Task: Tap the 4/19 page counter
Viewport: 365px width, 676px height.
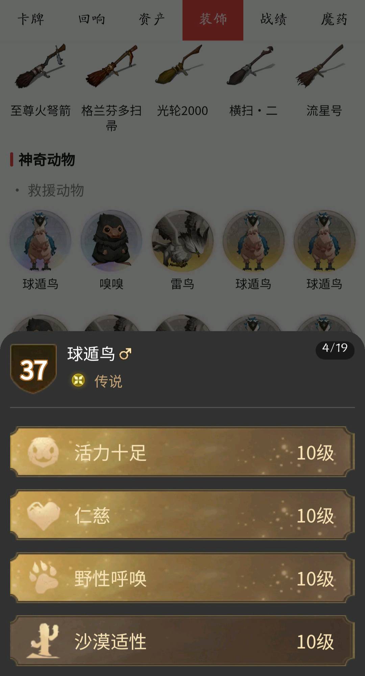Action: [335, 348]
